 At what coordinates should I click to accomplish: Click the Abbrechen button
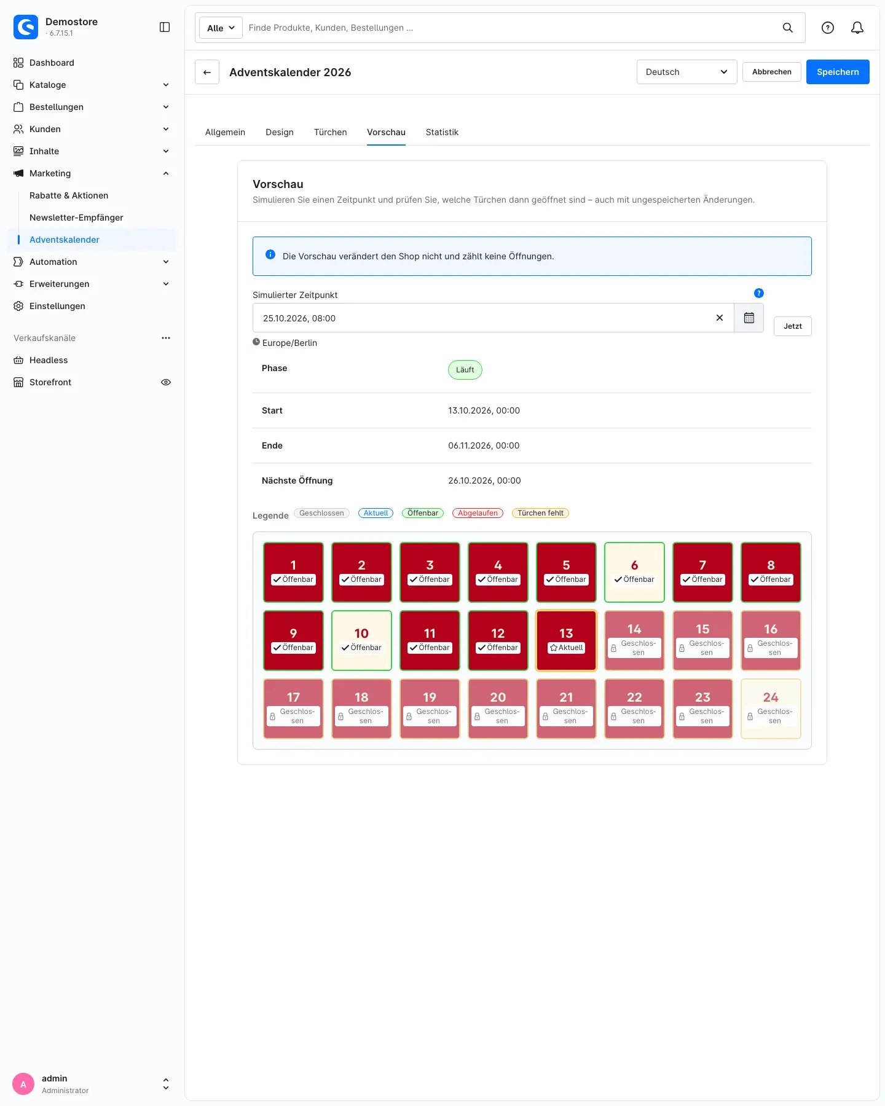[x=772, y=72]
